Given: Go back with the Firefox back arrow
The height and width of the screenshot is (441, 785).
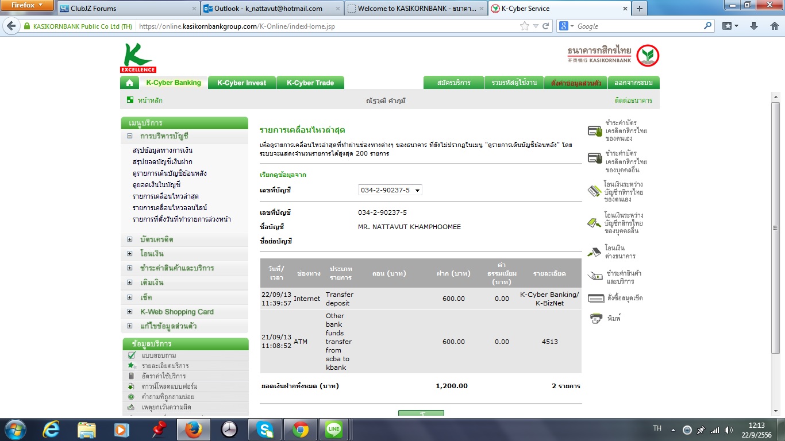Looking at the screenshot, I should point(11,26).
